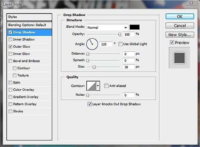Select the Inner Glow style label

(21, 54)
